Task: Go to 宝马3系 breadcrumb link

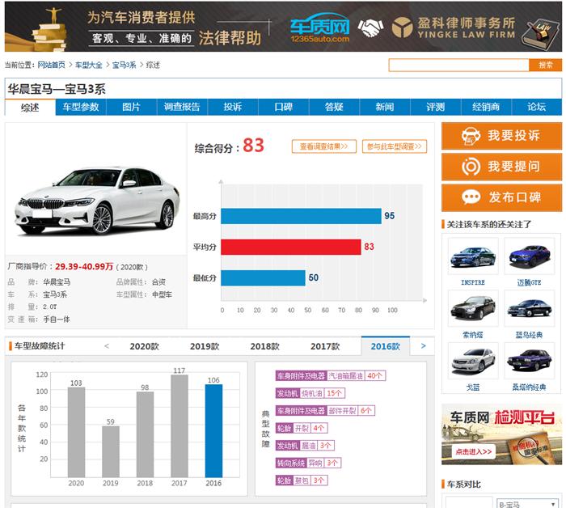Action: click(125, 65)
